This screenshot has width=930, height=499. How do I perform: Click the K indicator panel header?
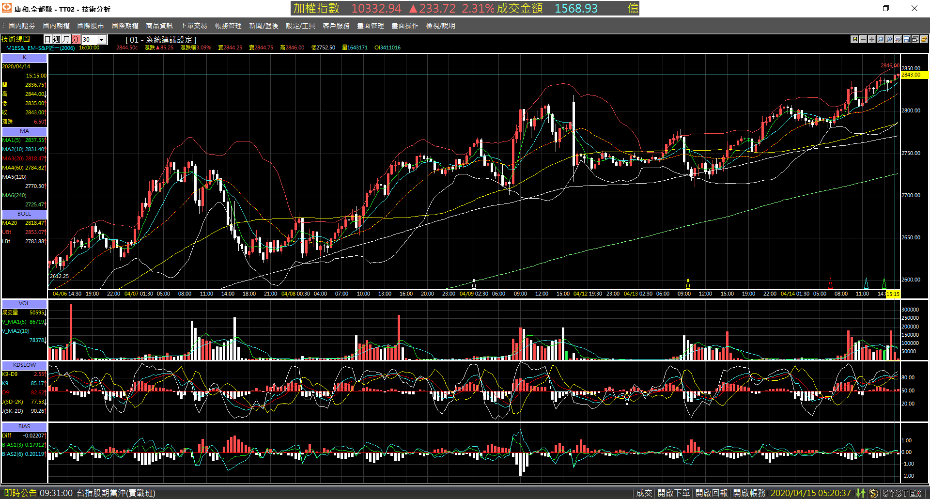tap(24, 58)
